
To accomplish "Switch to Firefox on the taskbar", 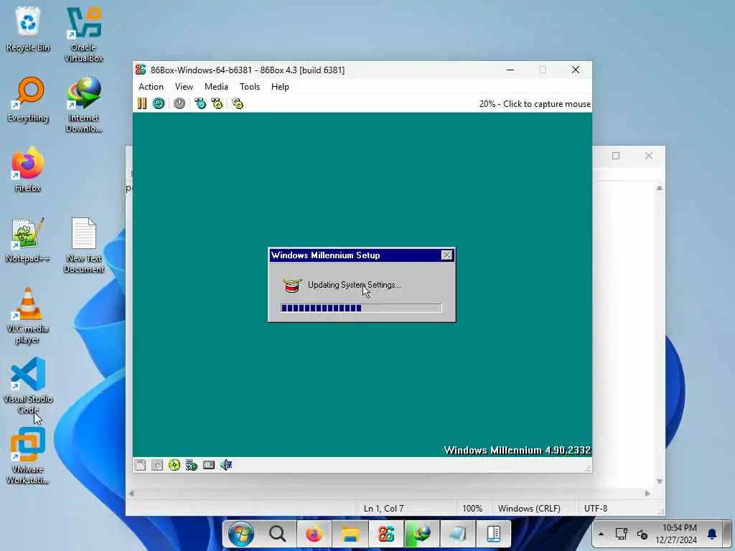I will click(314, 534).
